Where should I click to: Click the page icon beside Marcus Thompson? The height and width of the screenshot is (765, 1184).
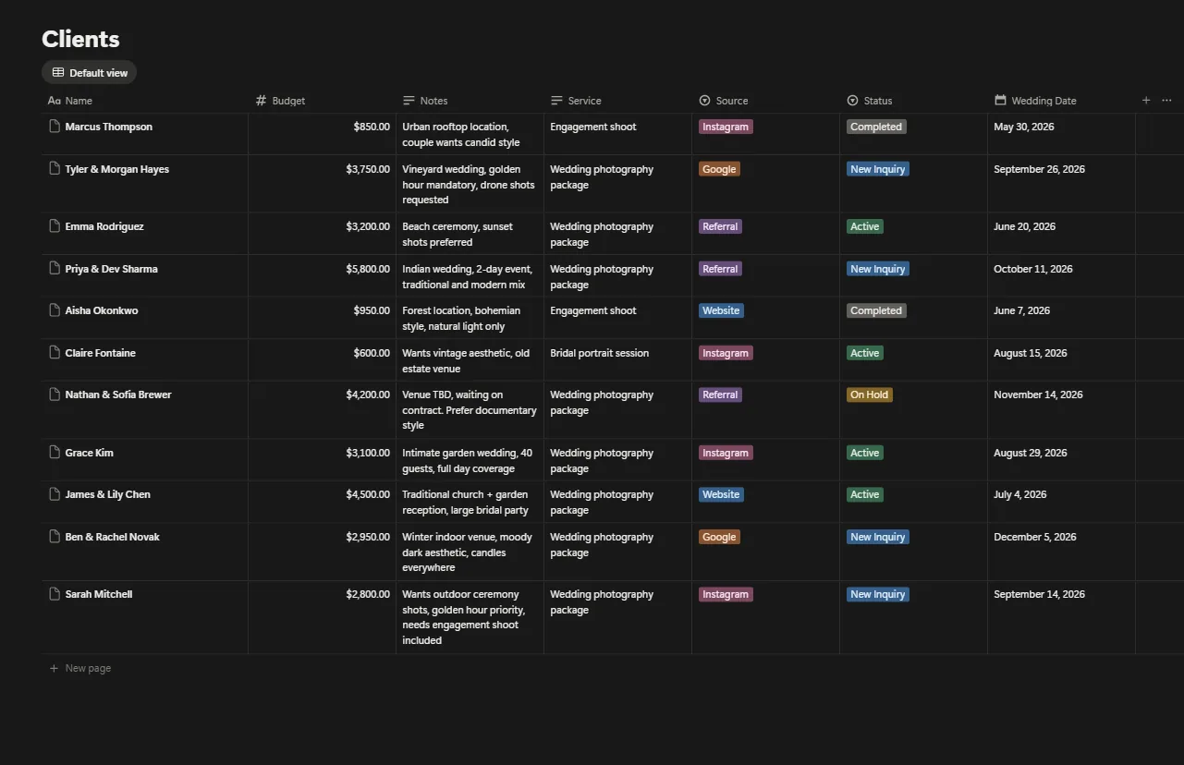(x=55, y=127)
